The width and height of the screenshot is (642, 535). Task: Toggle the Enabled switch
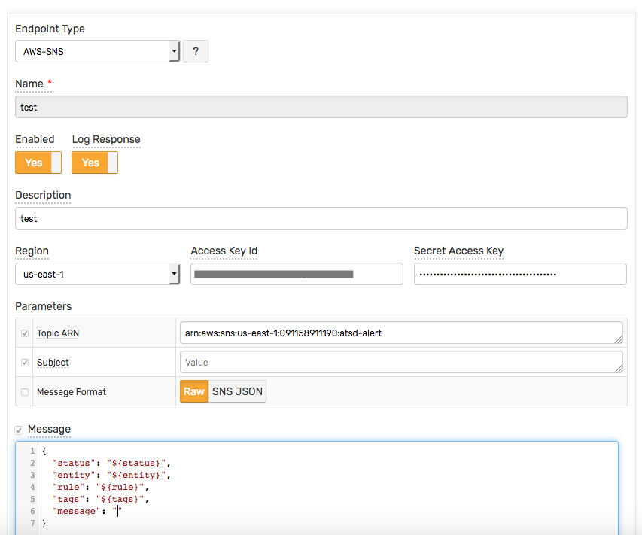[38, 163]
